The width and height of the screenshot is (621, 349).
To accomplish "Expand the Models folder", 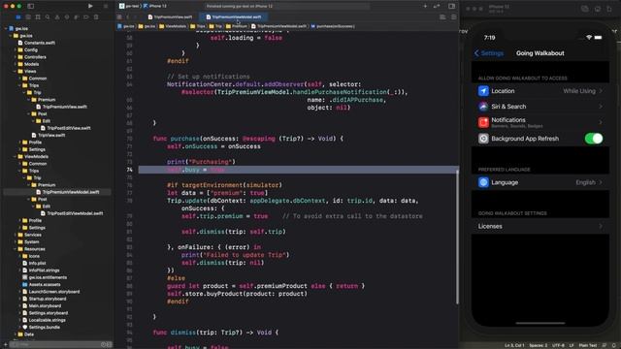I will 16,64.
